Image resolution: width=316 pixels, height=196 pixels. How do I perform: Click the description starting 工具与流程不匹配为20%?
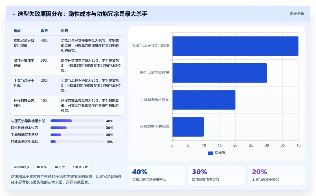[91, 86]
